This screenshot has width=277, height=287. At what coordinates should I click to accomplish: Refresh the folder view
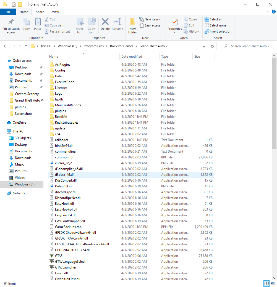(212, 46)
